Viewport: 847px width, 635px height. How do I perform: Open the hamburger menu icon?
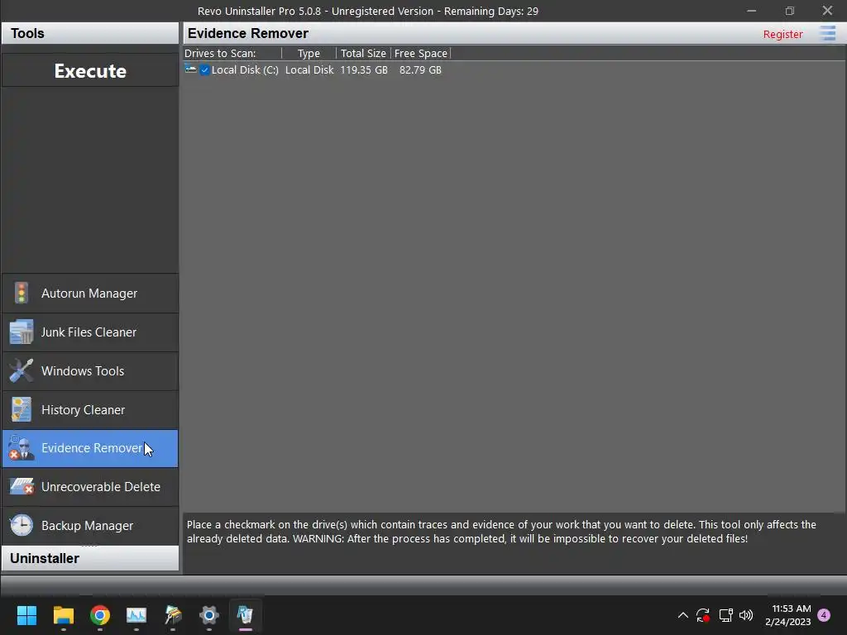pos(827,33)
